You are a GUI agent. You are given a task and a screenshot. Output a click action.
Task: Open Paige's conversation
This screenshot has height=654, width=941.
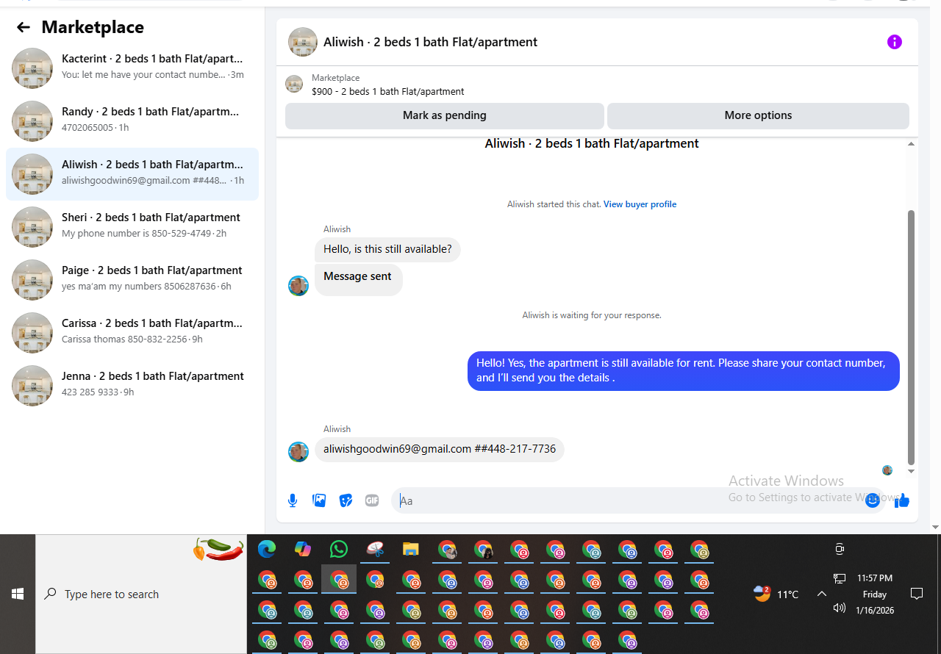tap(132, 280)
